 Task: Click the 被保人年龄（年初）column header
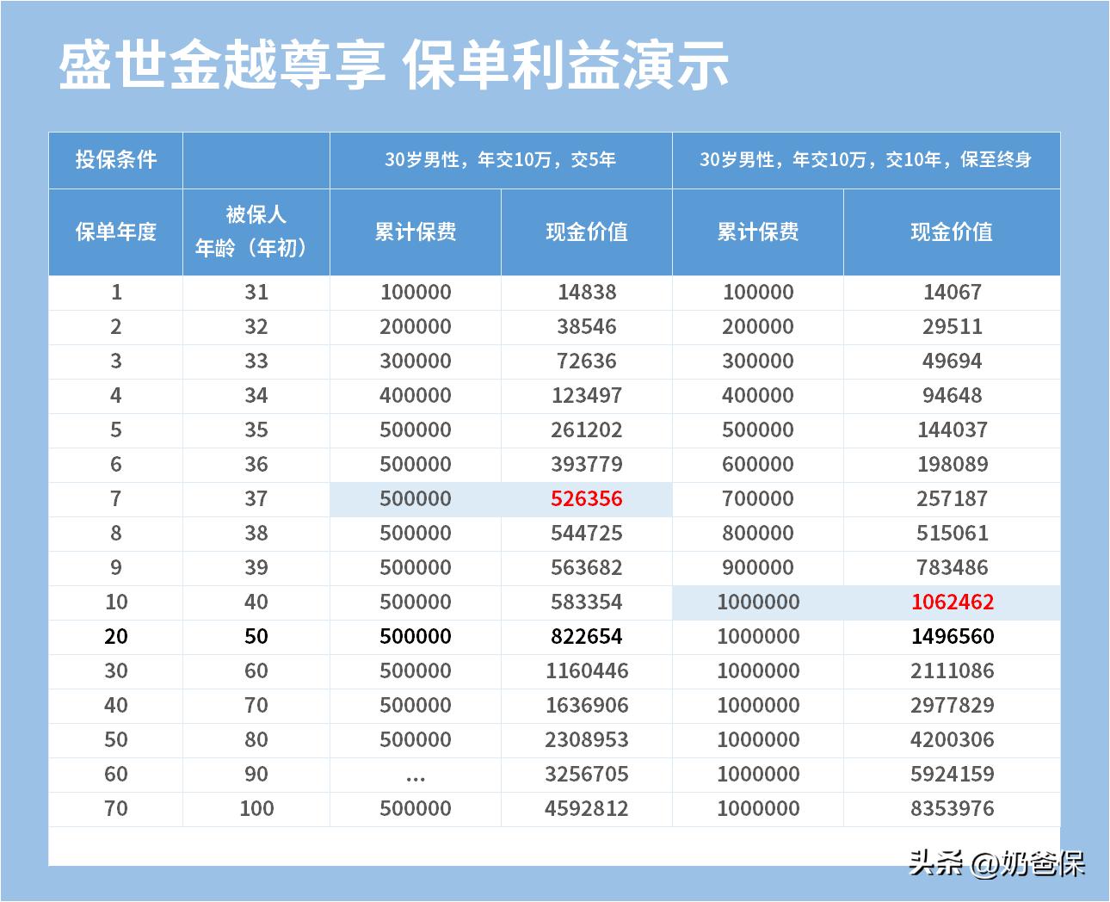point(255,231)
